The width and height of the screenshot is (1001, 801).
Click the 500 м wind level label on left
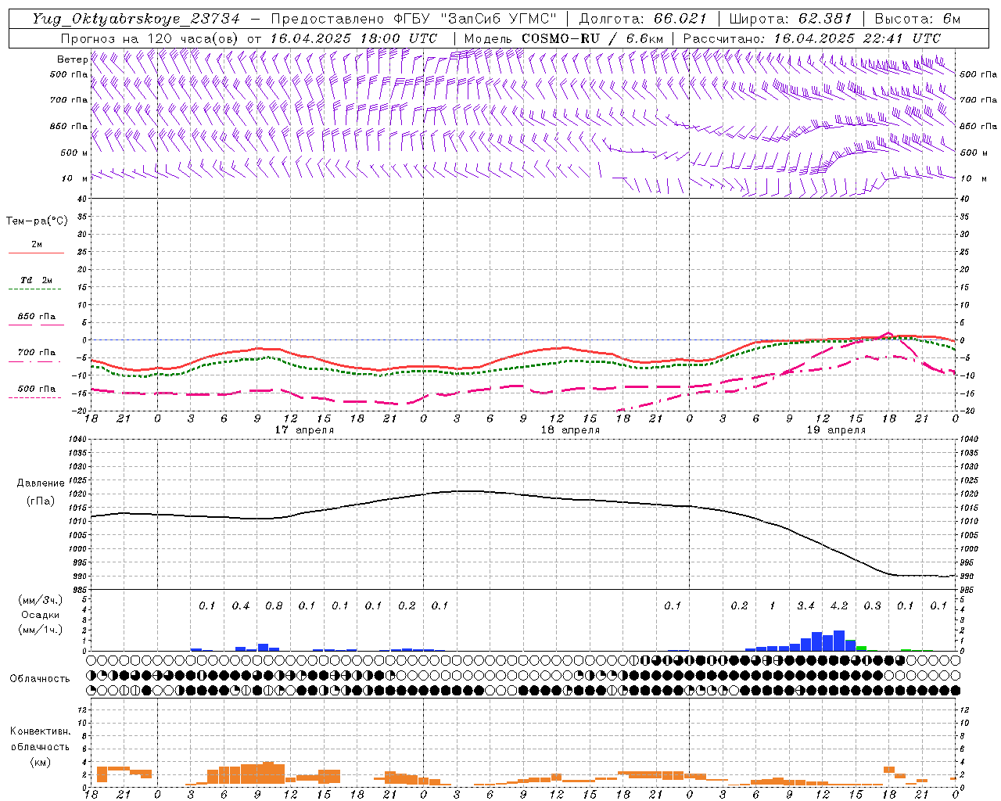(x=74, y=153)
